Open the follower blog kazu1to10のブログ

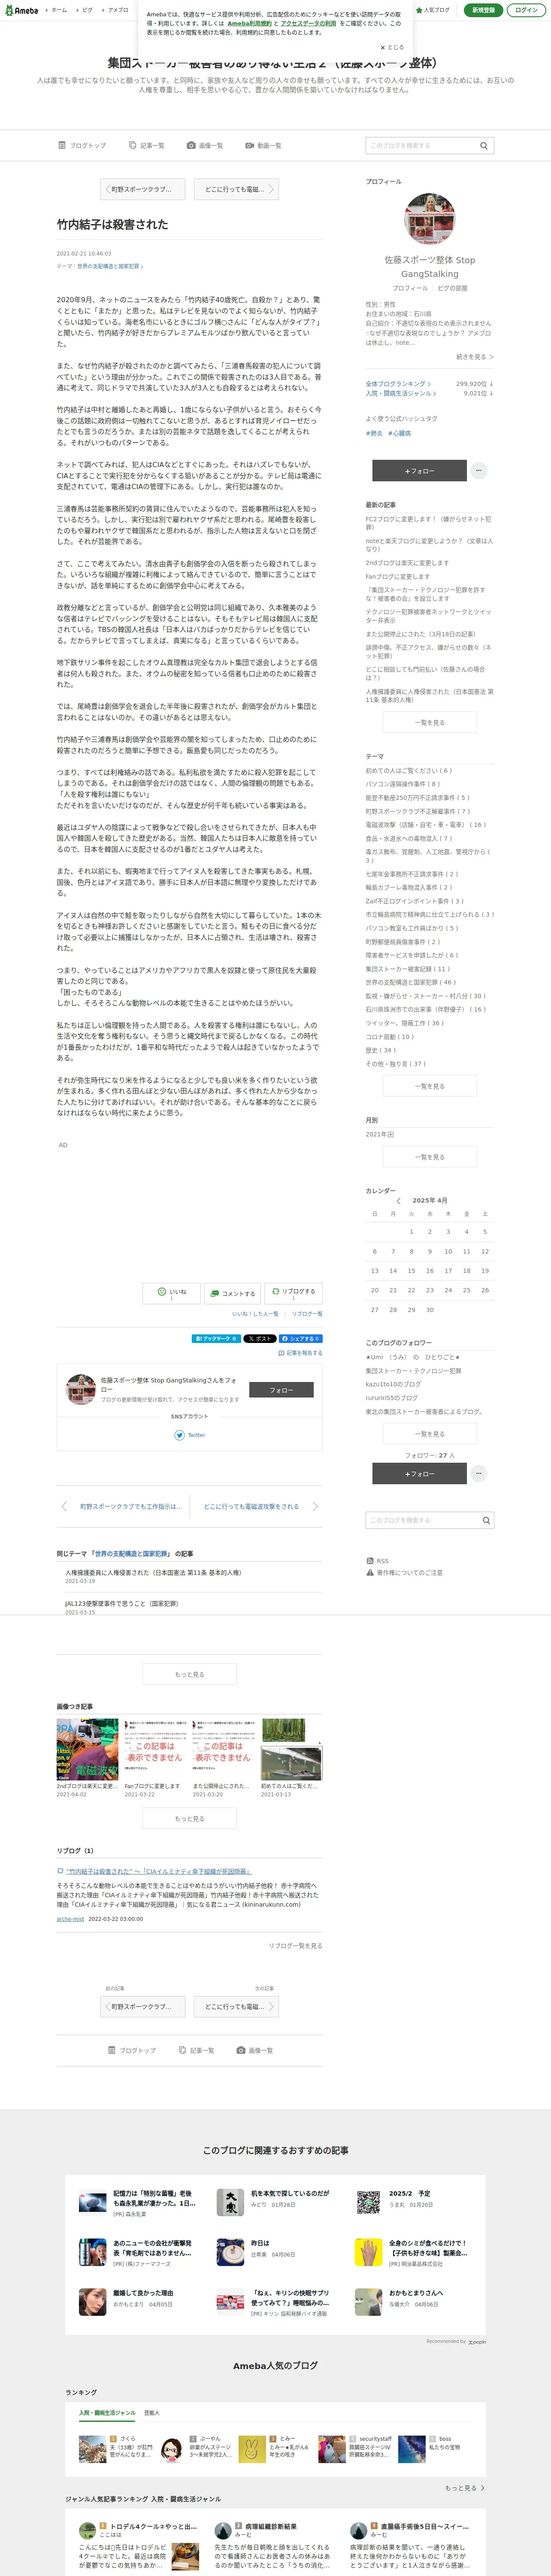point(393,1384)
